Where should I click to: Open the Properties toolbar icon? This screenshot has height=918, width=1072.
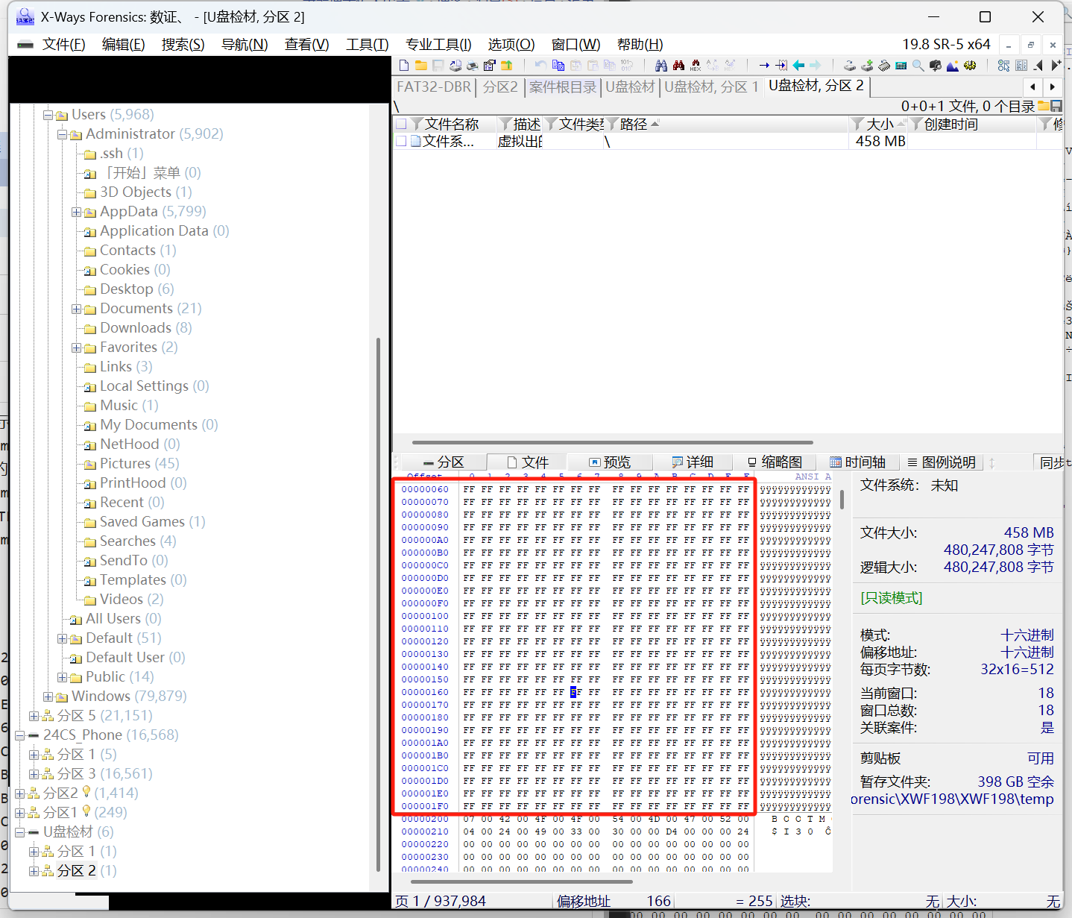[x=489, y=66]
